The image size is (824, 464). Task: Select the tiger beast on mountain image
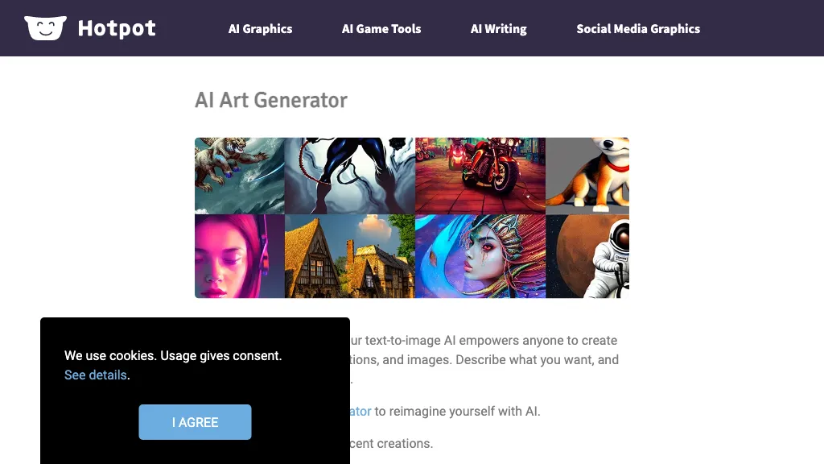tap(239, 175)
